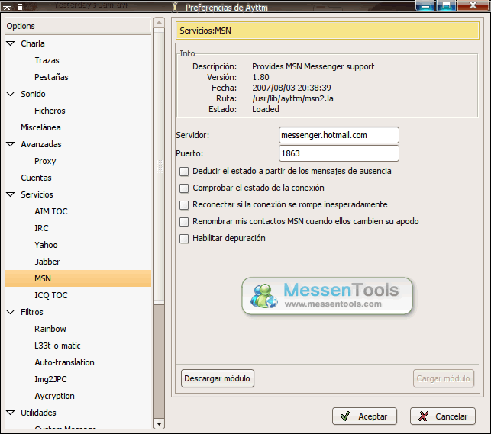Enable Habilitar depuración checkbox
Image resolution: width=491 pixels, height=434 pixels.
(x=184, y=239)
